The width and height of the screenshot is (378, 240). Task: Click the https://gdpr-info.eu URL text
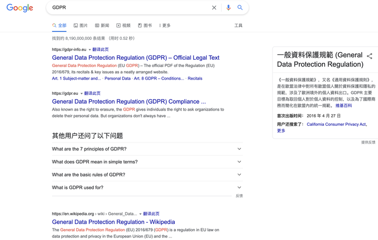pyautogui.click(x=69, y=50)
